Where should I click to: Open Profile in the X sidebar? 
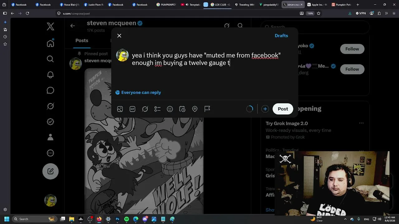(x=50, y=137)
